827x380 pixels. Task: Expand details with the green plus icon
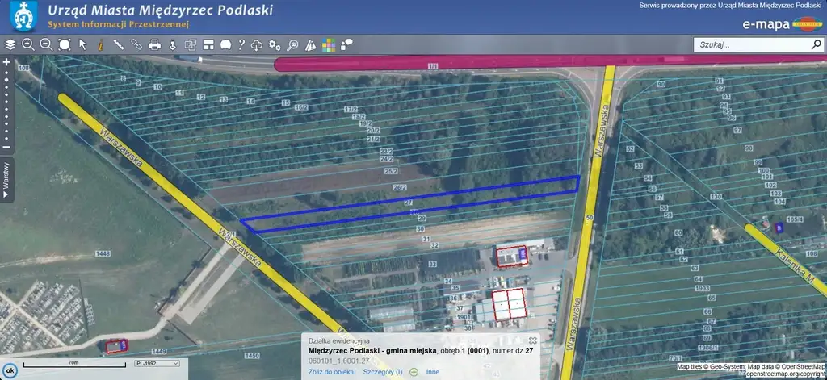click(x=413, y=372)
